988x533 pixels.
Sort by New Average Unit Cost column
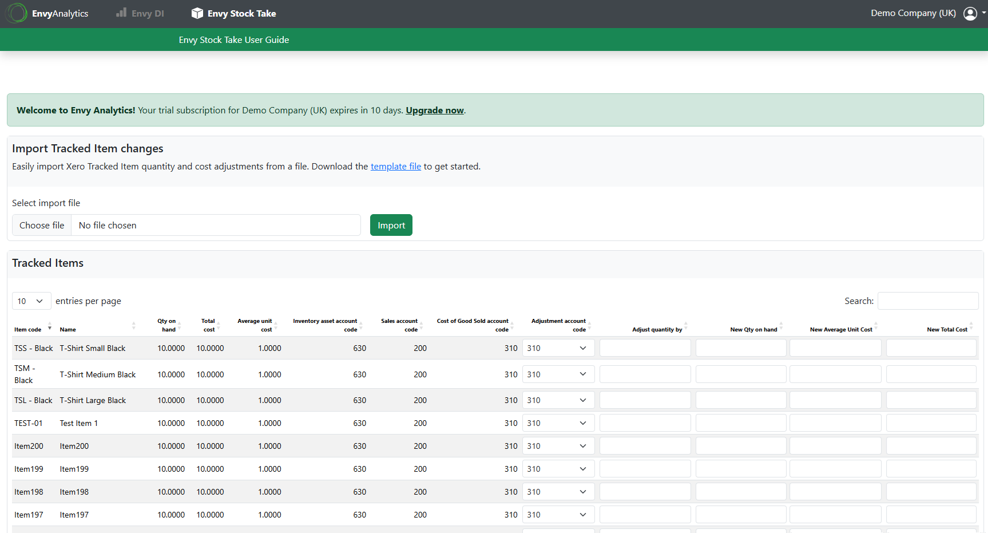(876, 326)
